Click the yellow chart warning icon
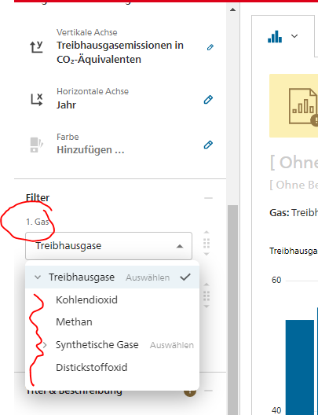The width and height of the screenshot is (318, 415). click(x=303, y=106)
